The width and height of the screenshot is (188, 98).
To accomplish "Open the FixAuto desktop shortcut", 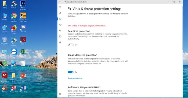I will point(14,5).
